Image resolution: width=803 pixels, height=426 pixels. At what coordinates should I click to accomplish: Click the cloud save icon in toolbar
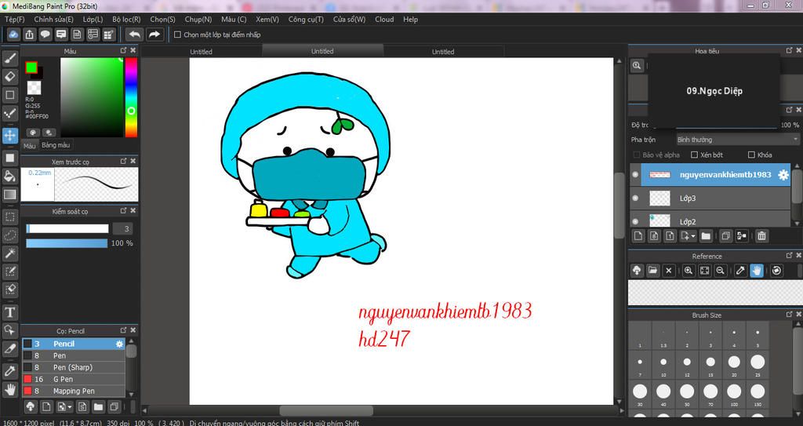click(13, 35)
